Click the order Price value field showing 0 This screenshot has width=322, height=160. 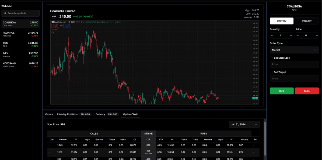306,35
